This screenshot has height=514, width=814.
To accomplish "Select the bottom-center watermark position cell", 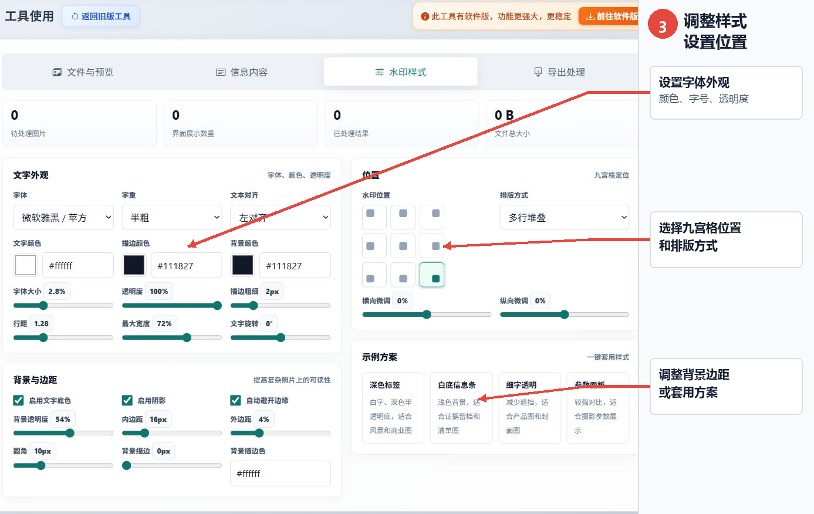I will tap(403, 275).
